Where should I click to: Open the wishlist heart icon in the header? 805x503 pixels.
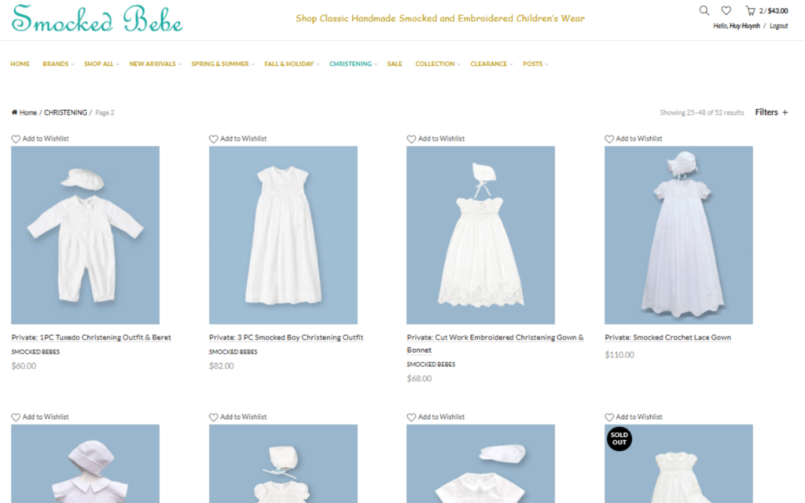tap(726, 10)
